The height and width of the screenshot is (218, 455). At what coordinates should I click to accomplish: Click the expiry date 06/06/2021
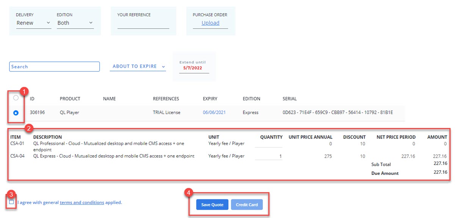(x=214, y=112)
